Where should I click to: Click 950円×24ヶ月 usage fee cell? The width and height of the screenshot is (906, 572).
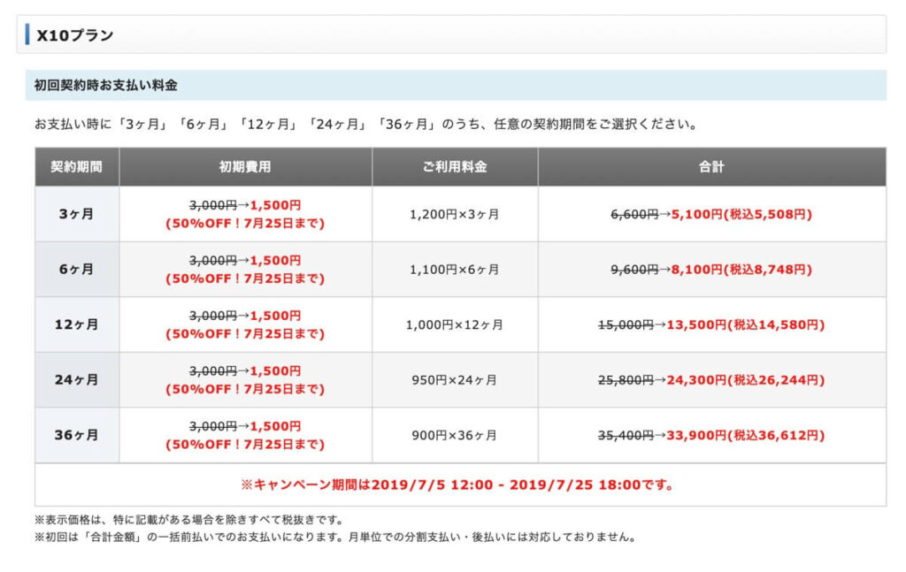click(x=455, y=380)
